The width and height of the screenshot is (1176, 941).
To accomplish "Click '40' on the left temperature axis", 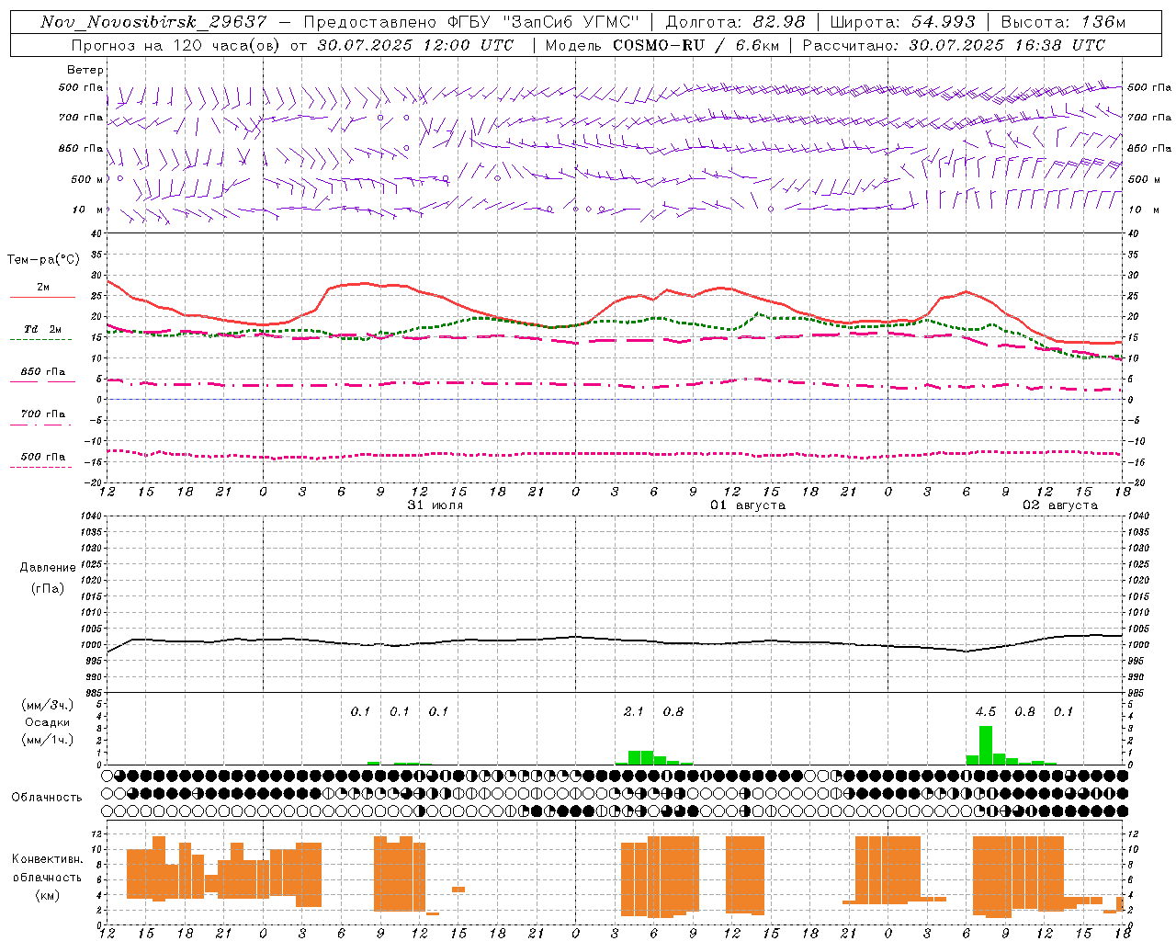I will pyautogui.click(x=96, y=233).
